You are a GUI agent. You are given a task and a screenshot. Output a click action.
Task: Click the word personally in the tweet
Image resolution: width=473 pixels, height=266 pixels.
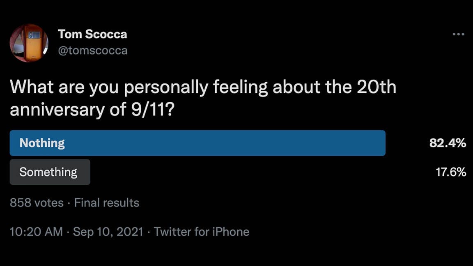click(166, 88)
